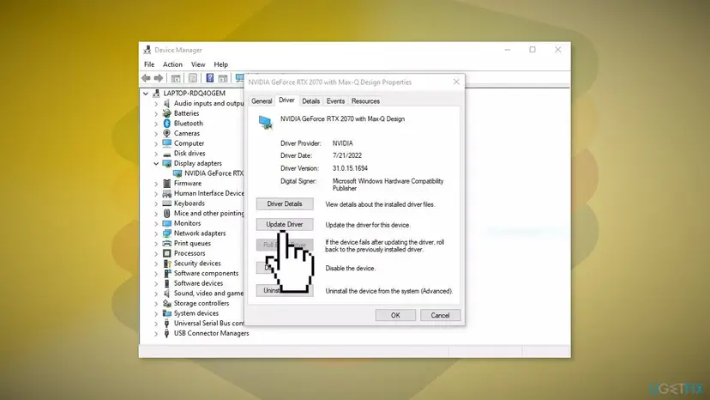Viewport: 710px width, 400px height.
Task: Open the File menu
Action: click(x=149, y=64)
